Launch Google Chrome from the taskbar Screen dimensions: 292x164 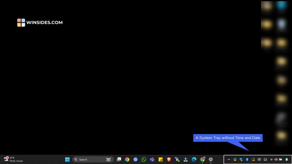(127, 159)
